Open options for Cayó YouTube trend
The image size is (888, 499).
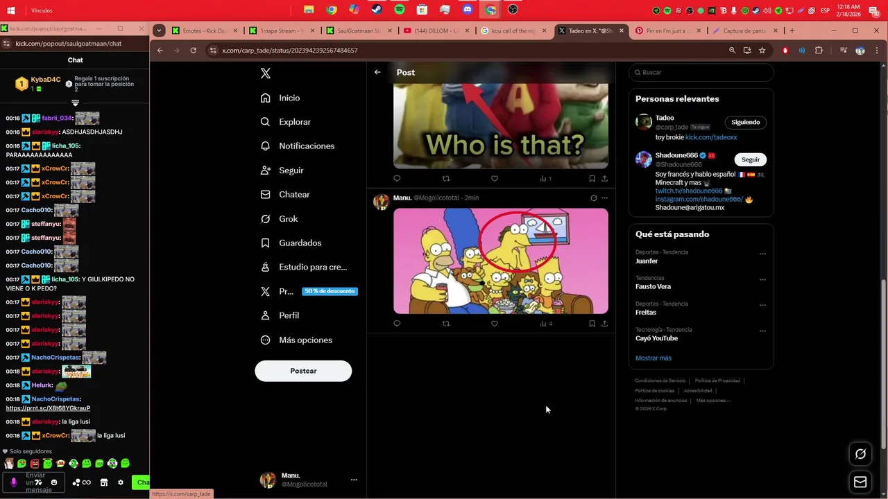762,332
